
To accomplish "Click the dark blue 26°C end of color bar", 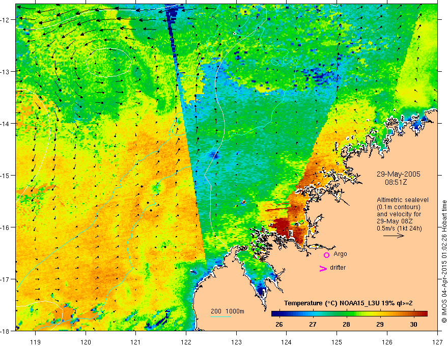I will coord(275,314).
